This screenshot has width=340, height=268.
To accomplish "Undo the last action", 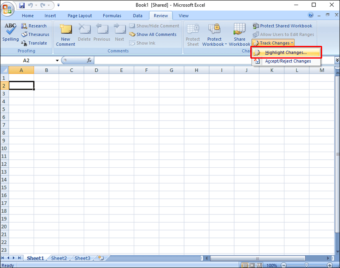I will pos(30,5).
